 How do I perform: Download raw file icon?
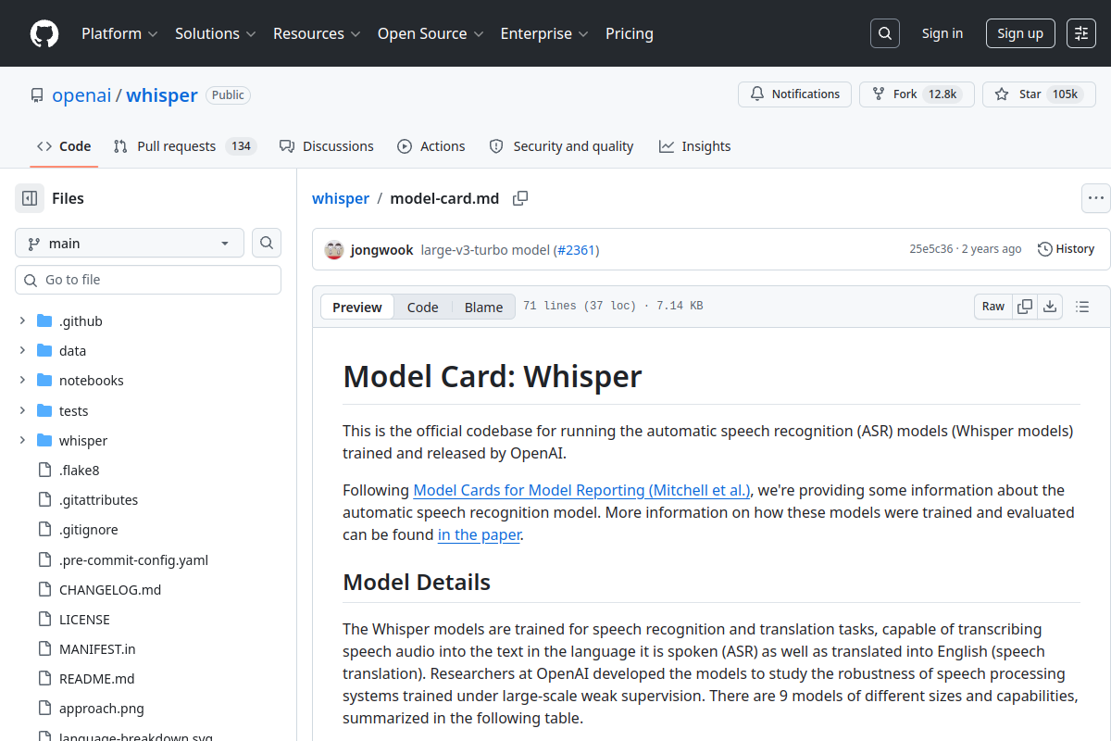pyautogui.click(x=1050, y=307)
